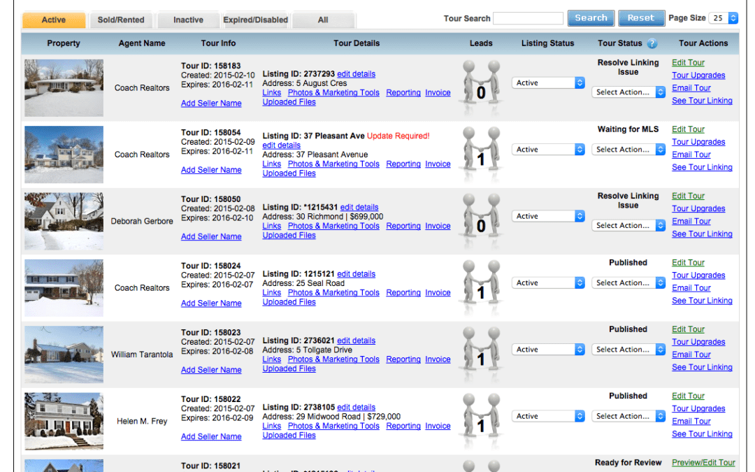Click leads handshake icon for 37 Pleasant Ave

click(x=480, y=152)
